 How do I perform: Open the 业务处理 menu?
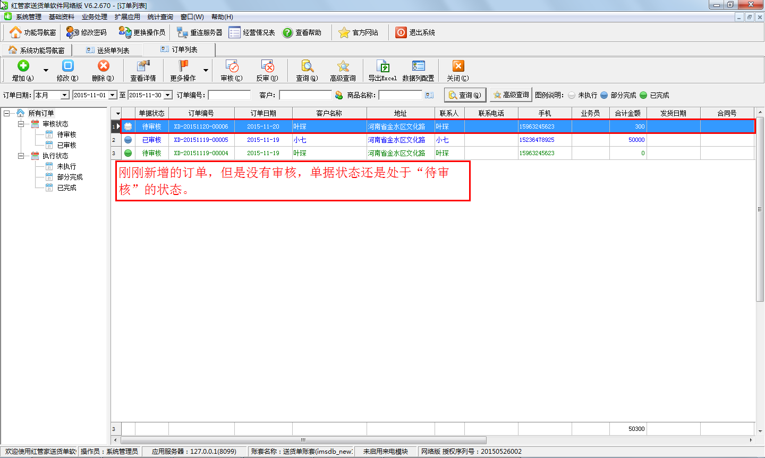click(x=94, y=17)
